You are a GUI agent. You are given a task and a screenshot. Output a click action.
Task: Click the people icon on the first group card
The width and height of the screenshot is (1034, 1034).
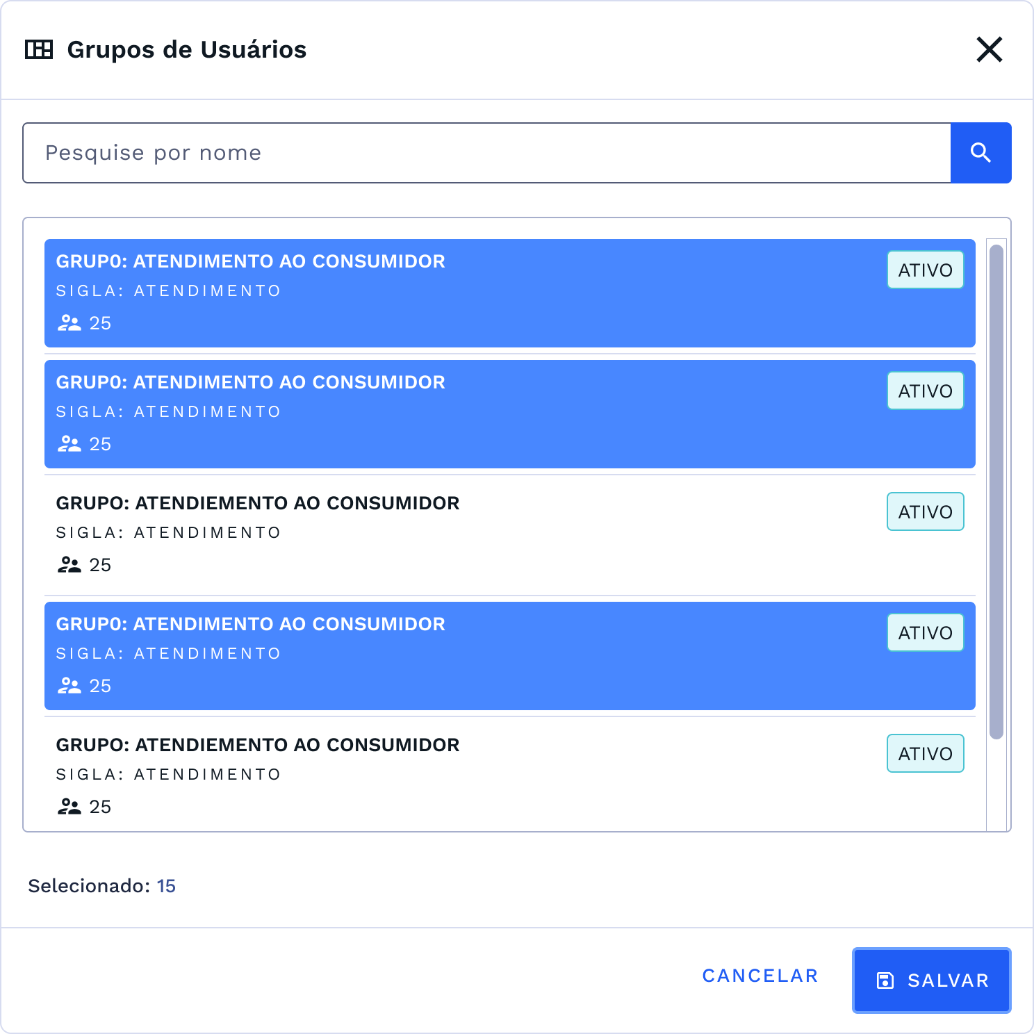68,322
